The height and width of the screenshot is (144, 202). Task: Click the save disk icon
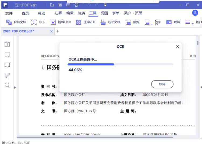click(60, 5)
